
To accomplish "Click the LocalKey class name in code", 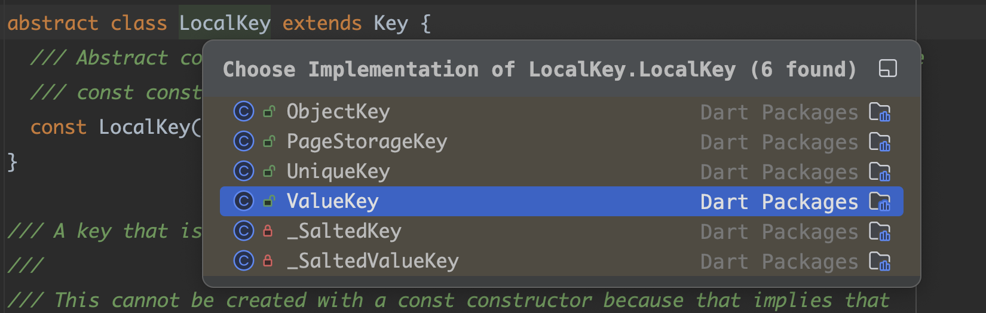I will coord(225,23).
